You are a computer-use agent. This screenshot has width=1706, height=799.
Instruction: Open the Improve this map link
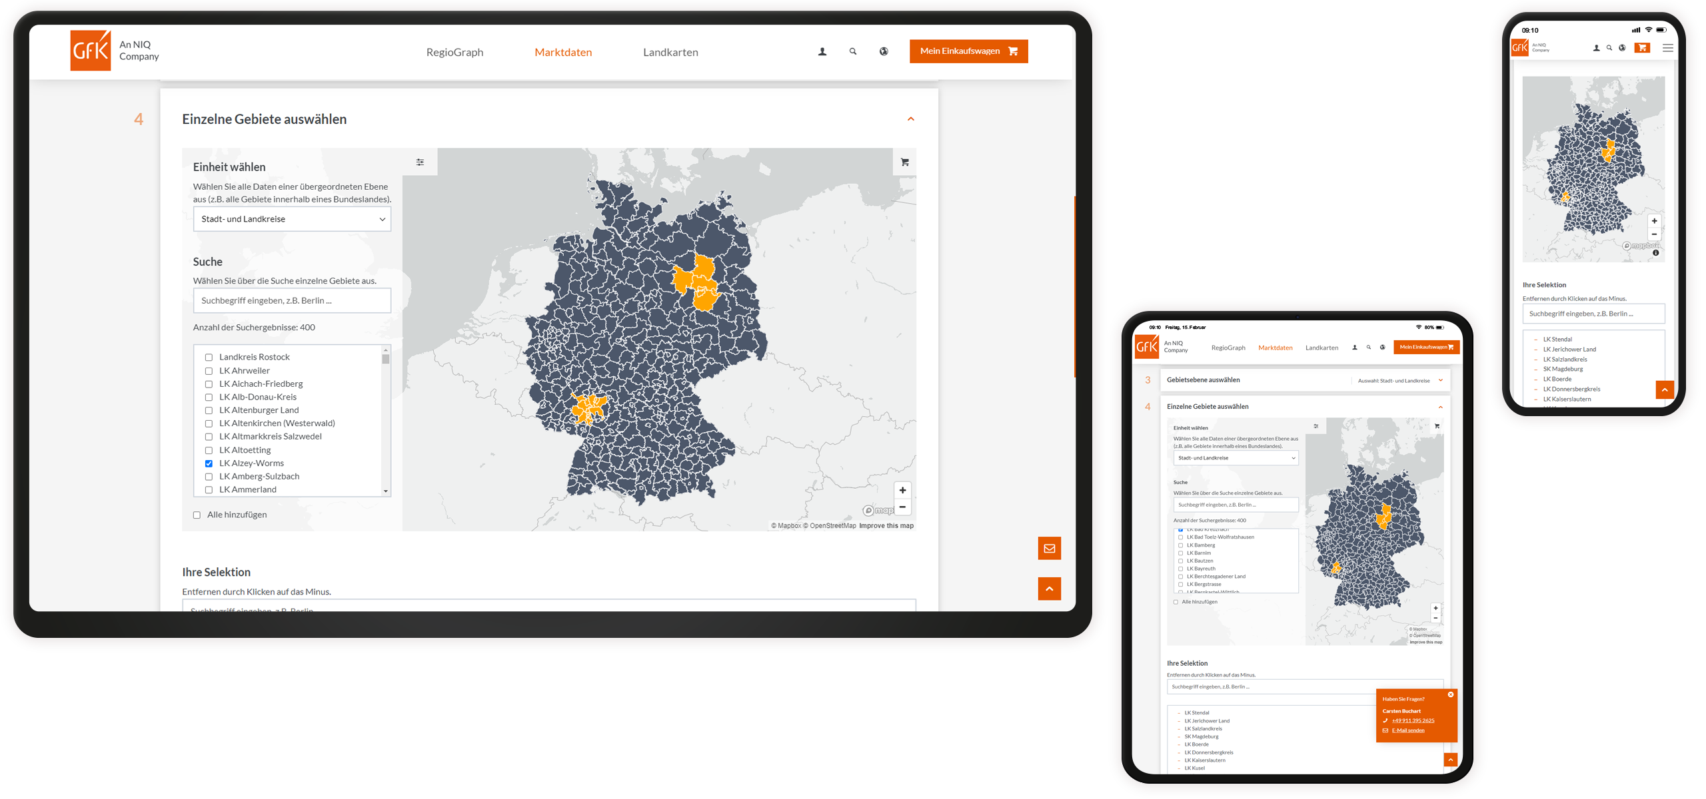886,525
